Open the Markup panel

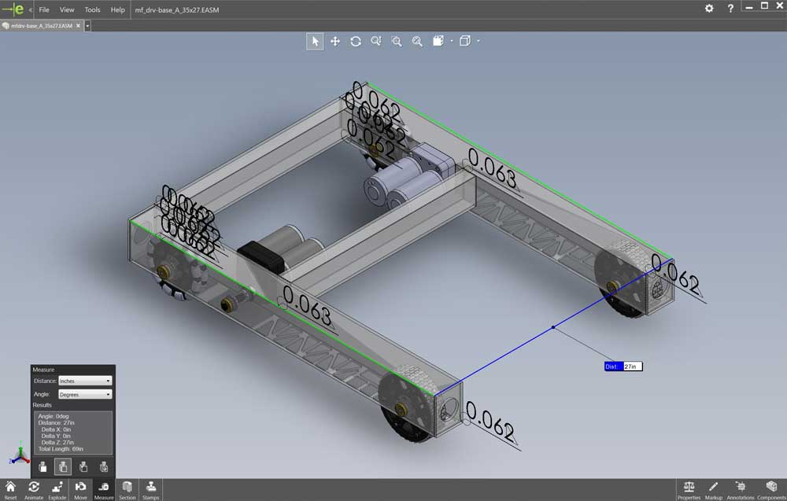[713, 489]
